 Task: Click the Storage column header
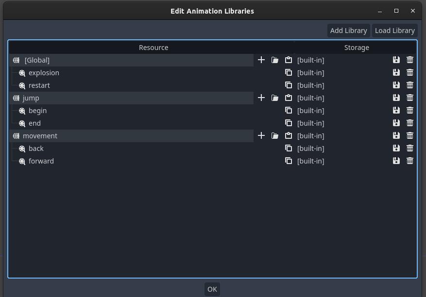[x=357, y=48]
